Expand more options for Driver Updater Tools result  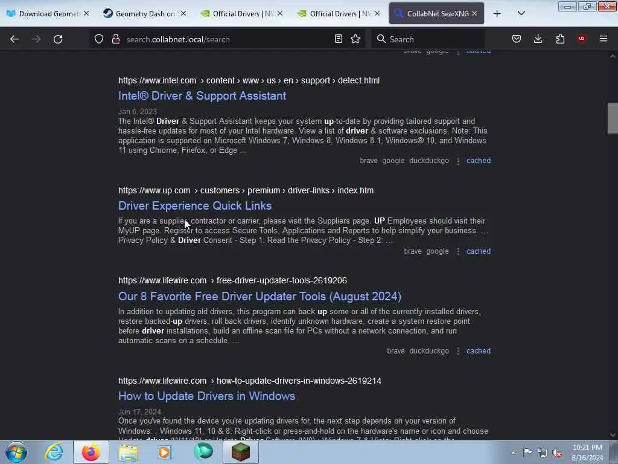click(x=457, y=351)
